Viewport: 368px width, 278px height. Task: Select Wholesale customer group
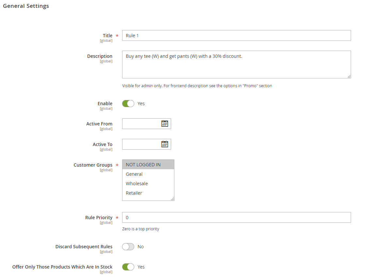(x=148, y=183)
